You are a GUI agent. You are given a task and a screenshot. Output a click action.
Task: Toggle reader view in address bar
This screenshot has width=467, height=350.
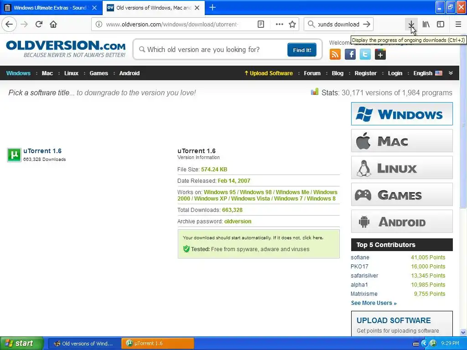(260, 25)
